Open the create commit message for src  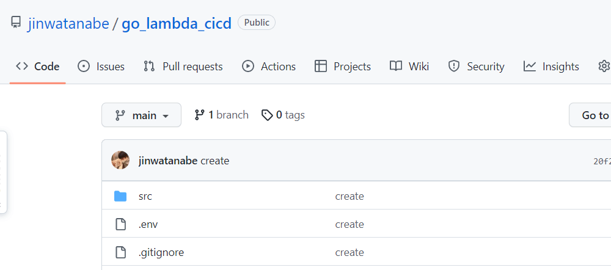point(349,196)
